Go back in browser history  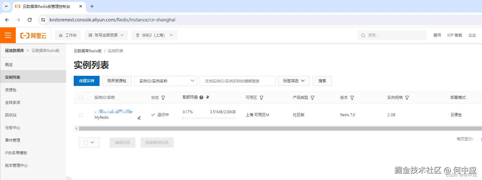tap(7, 20)
